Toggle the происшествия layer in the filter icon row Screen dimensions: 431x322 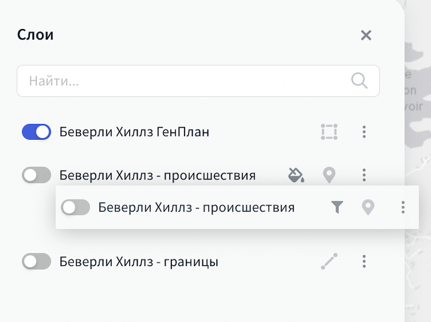76,207
